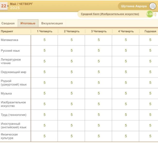The height and width of the screenshot is (155, 158).
Task: Click the Годовая column header
Action: click(150, 31)
